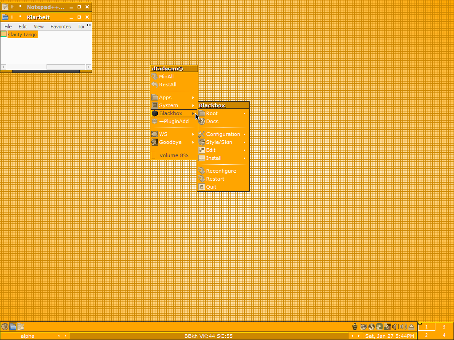
Task: Click the small person tray icon
Action: click(355, 327)
